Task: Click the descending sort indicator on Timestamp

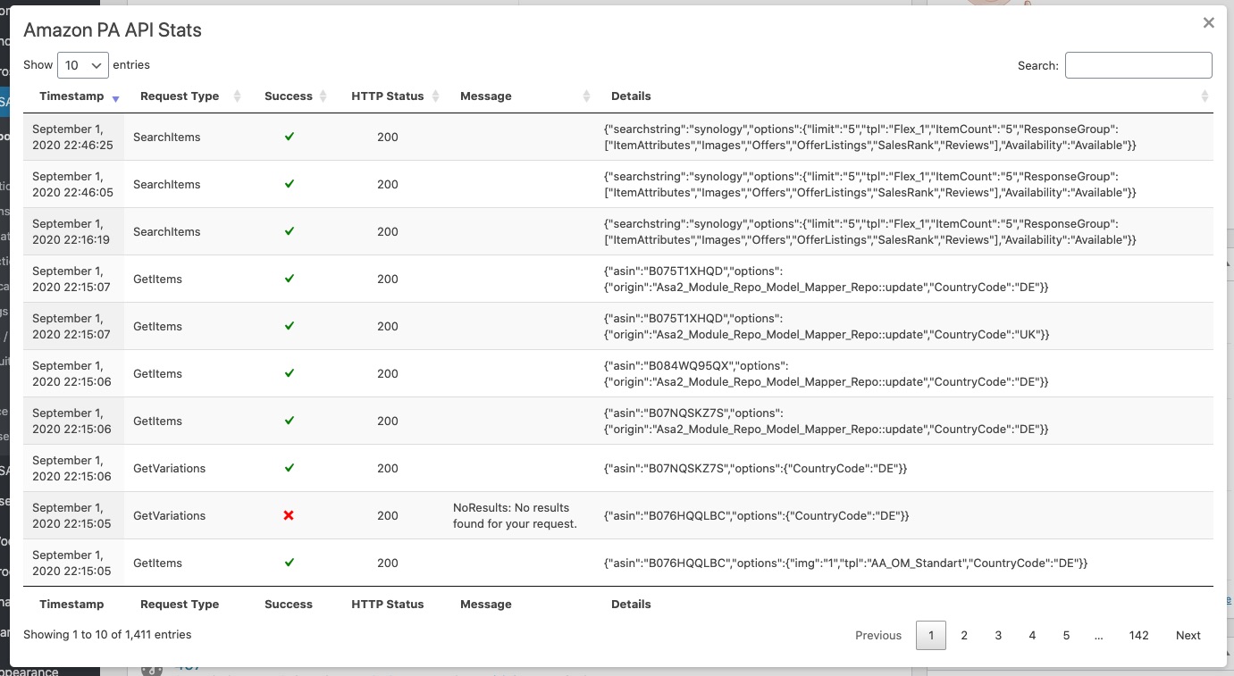Action: click(x=115, y=98)
